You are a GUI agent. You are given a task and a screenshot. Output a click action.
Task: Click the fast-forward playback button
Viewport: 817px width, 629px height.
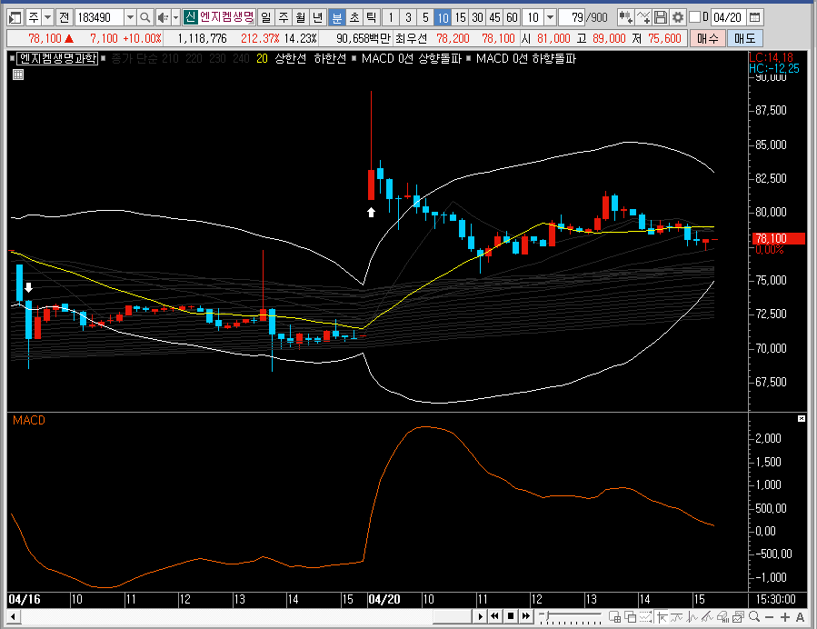pos(526,616)
